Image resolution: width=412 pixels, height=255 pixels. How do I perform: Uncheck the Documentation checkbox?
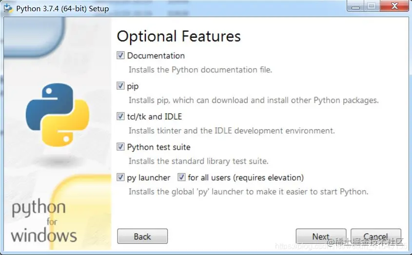[x=120, y=55]
